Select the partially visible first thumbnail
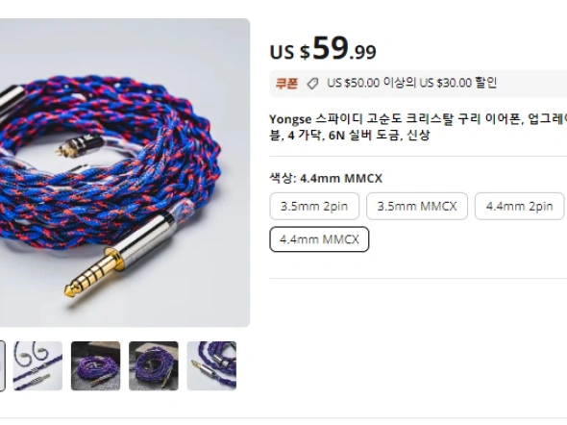This screenshot has width=567, height=425. tap(2, 365)
